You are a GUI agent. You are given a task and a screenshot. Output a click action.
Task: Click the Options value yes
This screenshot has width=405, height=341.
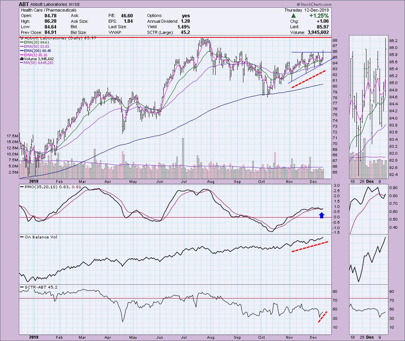pyautogui.click(x=186, y=16)
